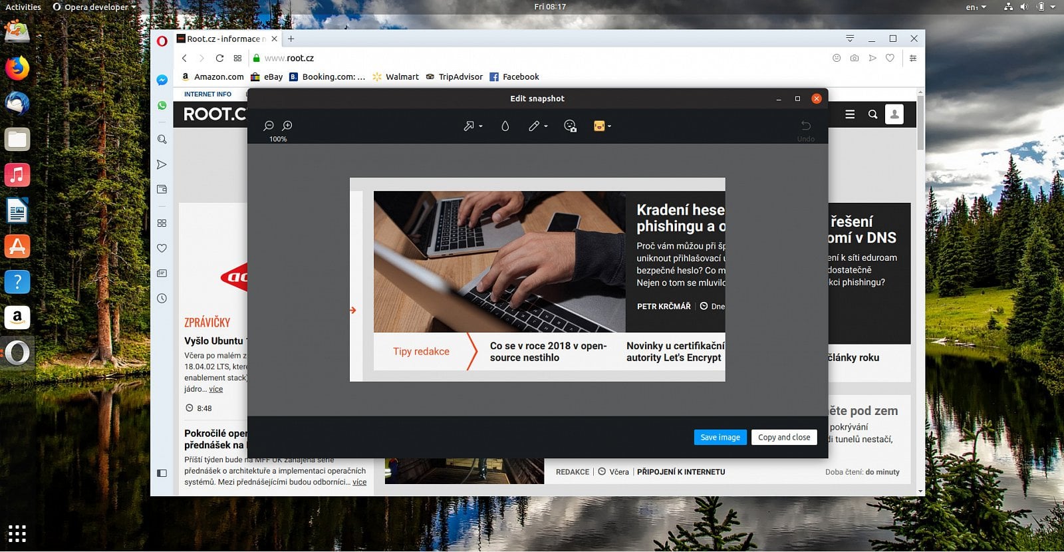Open bookmarks heart in Opera sidebar
The height and width of the screenshot is (552, 1064).
[x=162, y=248]
